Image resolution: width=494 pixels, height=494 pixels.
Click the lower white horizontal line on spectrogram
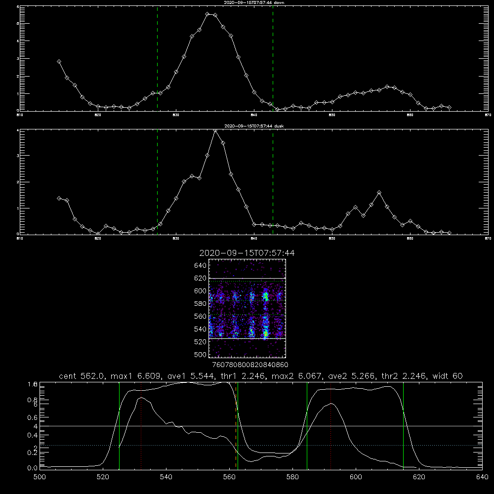pos(247,338)
